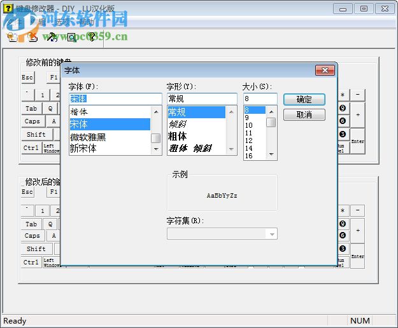The image size is (398, 328).
Task: Click Caps key on the 修改后 keyboard
Action: tap(32, 236)
